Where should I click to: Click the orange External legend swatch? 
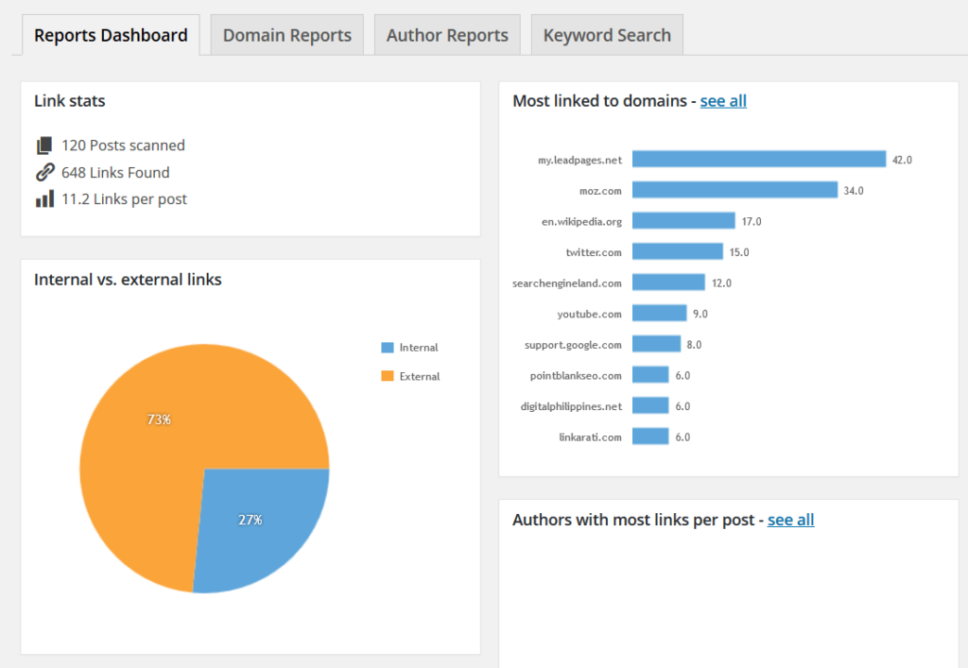tap(387, 376)
